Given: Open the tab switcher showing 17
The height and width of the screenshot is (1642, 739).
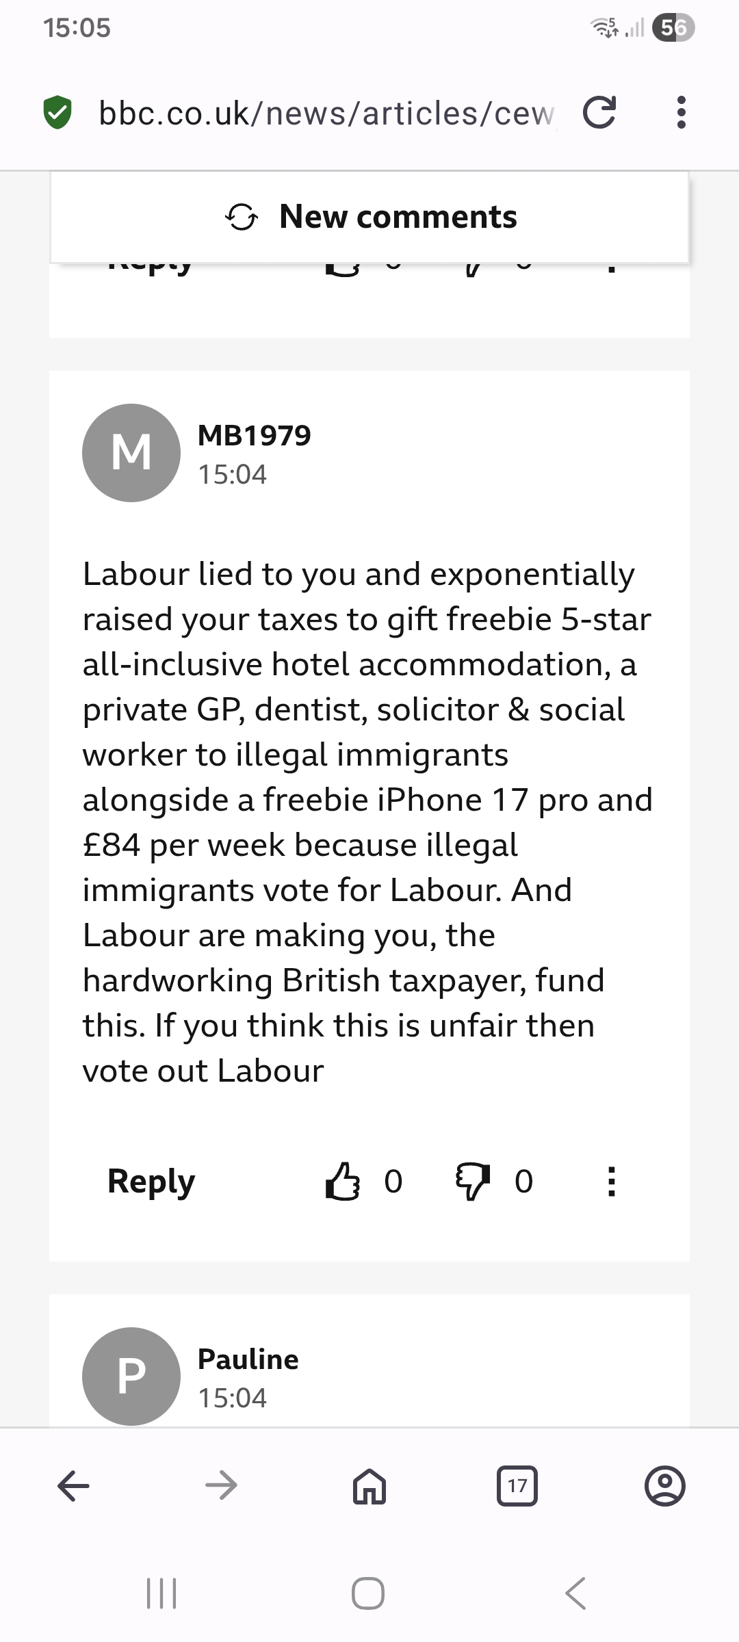Looking at the screenshot, I should pos(517,1485).
